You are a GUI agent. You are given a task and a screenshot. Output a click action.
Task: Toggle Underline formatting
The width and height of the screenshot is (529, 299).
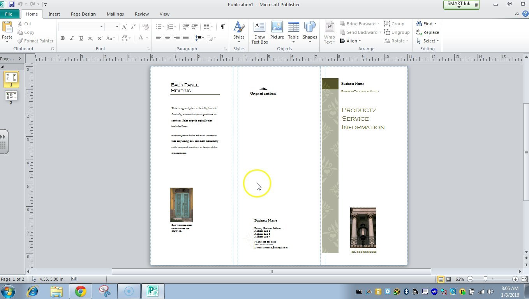point(81,38)
